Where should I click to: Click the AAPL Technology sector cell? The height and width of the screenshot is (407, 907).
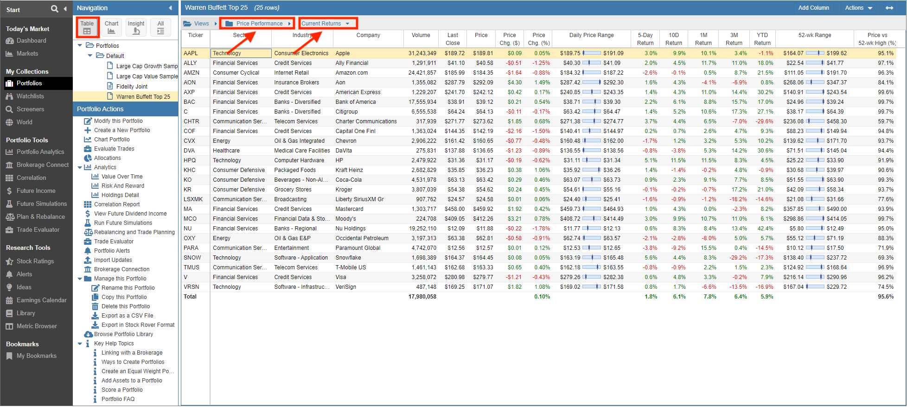[241, 53]
